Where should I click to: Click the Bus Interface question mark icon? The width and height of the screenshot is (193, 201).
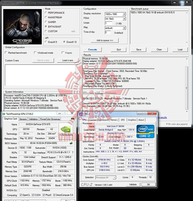[73, 152]
